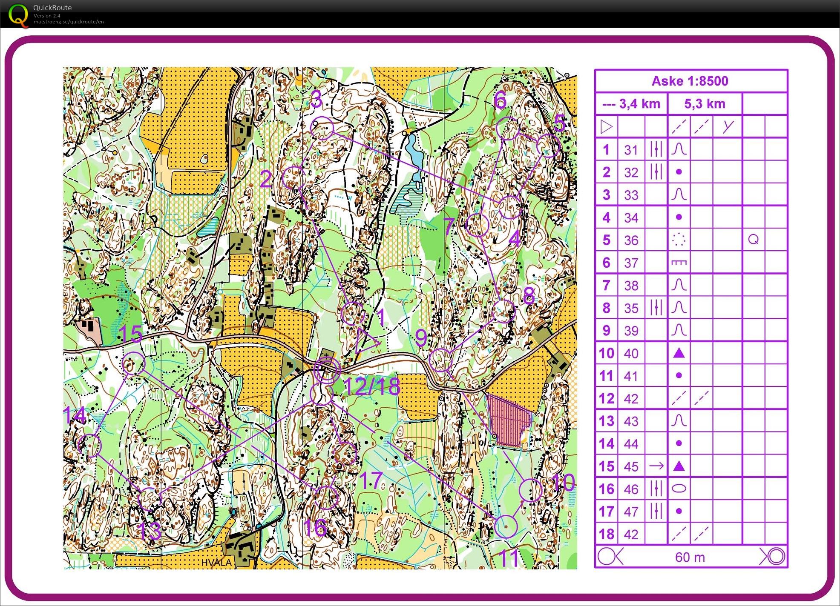Click the between-bars symbol in row 2
The height and width of the screenshot is (606, 840).
(656, 172)
